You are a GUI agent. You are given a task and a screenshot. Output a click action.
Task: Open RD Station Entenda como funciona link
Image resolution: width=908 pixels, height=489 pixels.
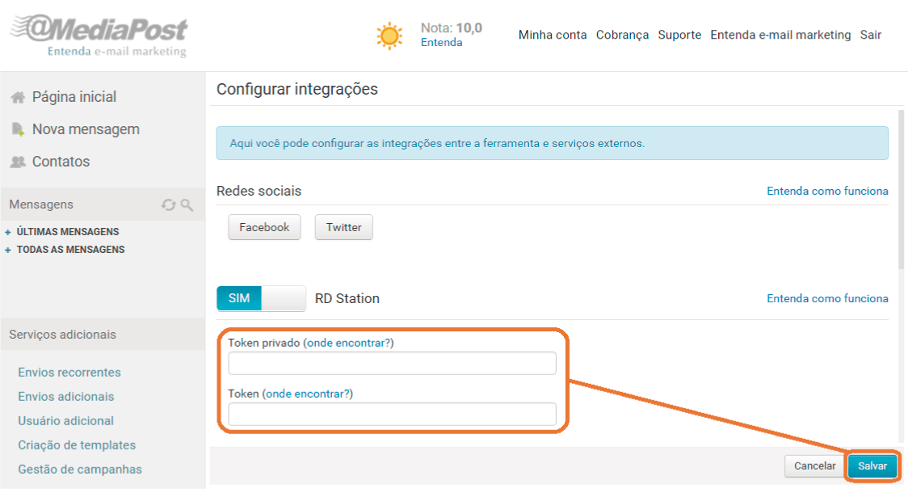[x=827, y=298]
